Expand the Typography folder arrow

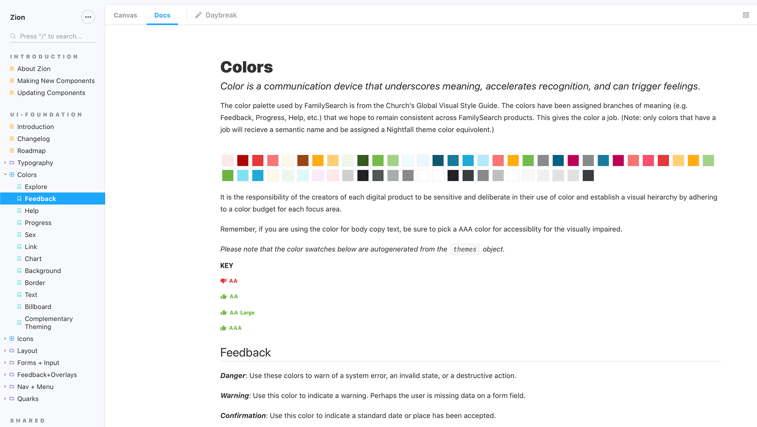pyautogui.click(x=5, y=163)
